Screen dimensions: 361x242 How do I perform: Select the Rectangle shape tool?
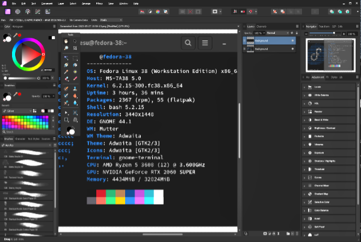[66, 120]
